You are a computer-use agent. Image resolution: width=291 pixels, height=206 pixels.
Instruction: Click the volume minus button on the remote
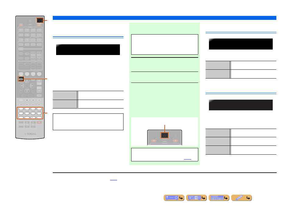click(x=39, y=90)
